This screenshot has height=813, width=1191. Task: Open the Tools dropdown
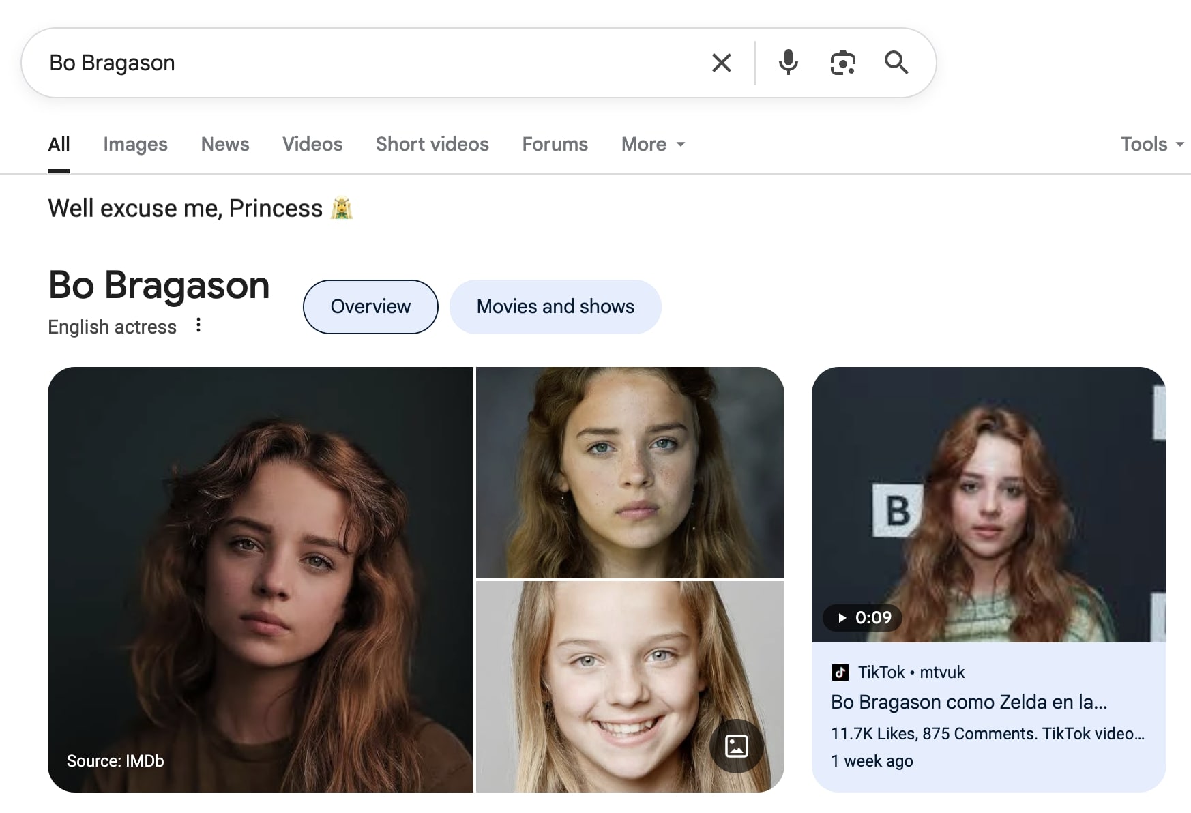1152,144
